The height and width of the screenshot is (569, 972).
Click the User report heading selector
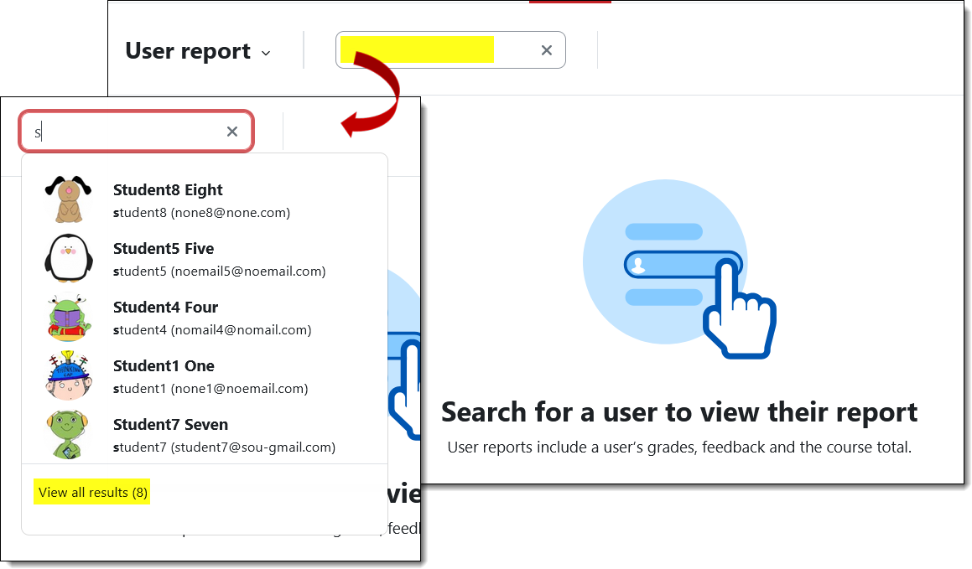[x=198, y=51]
